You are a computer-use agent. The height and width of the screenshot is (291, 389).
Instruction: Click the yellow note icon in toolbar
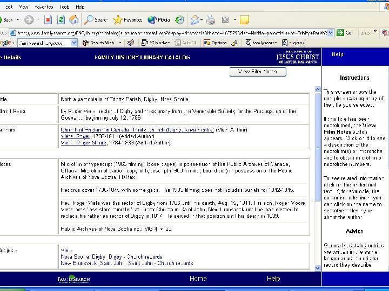click(x=244, y=20)
